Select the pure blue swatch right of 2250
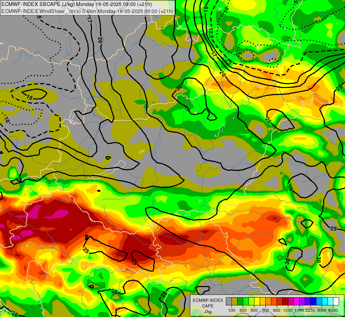The width and height of the screenshot is (345, 317). click(x=314, y=301)
